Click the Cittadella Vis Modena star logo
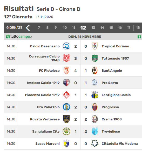142x152 pixels. click(95, 143)
